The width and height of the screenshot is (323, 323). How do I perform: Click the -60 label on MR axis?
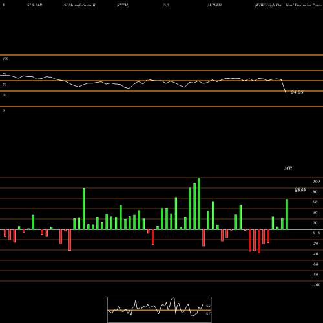(315, 264)
